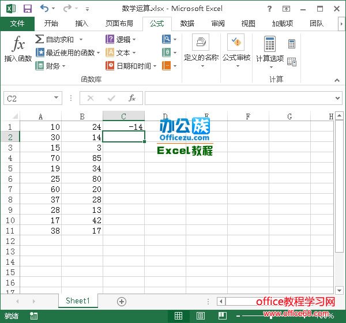Open the Review (审阅) tab

(218, 24)
